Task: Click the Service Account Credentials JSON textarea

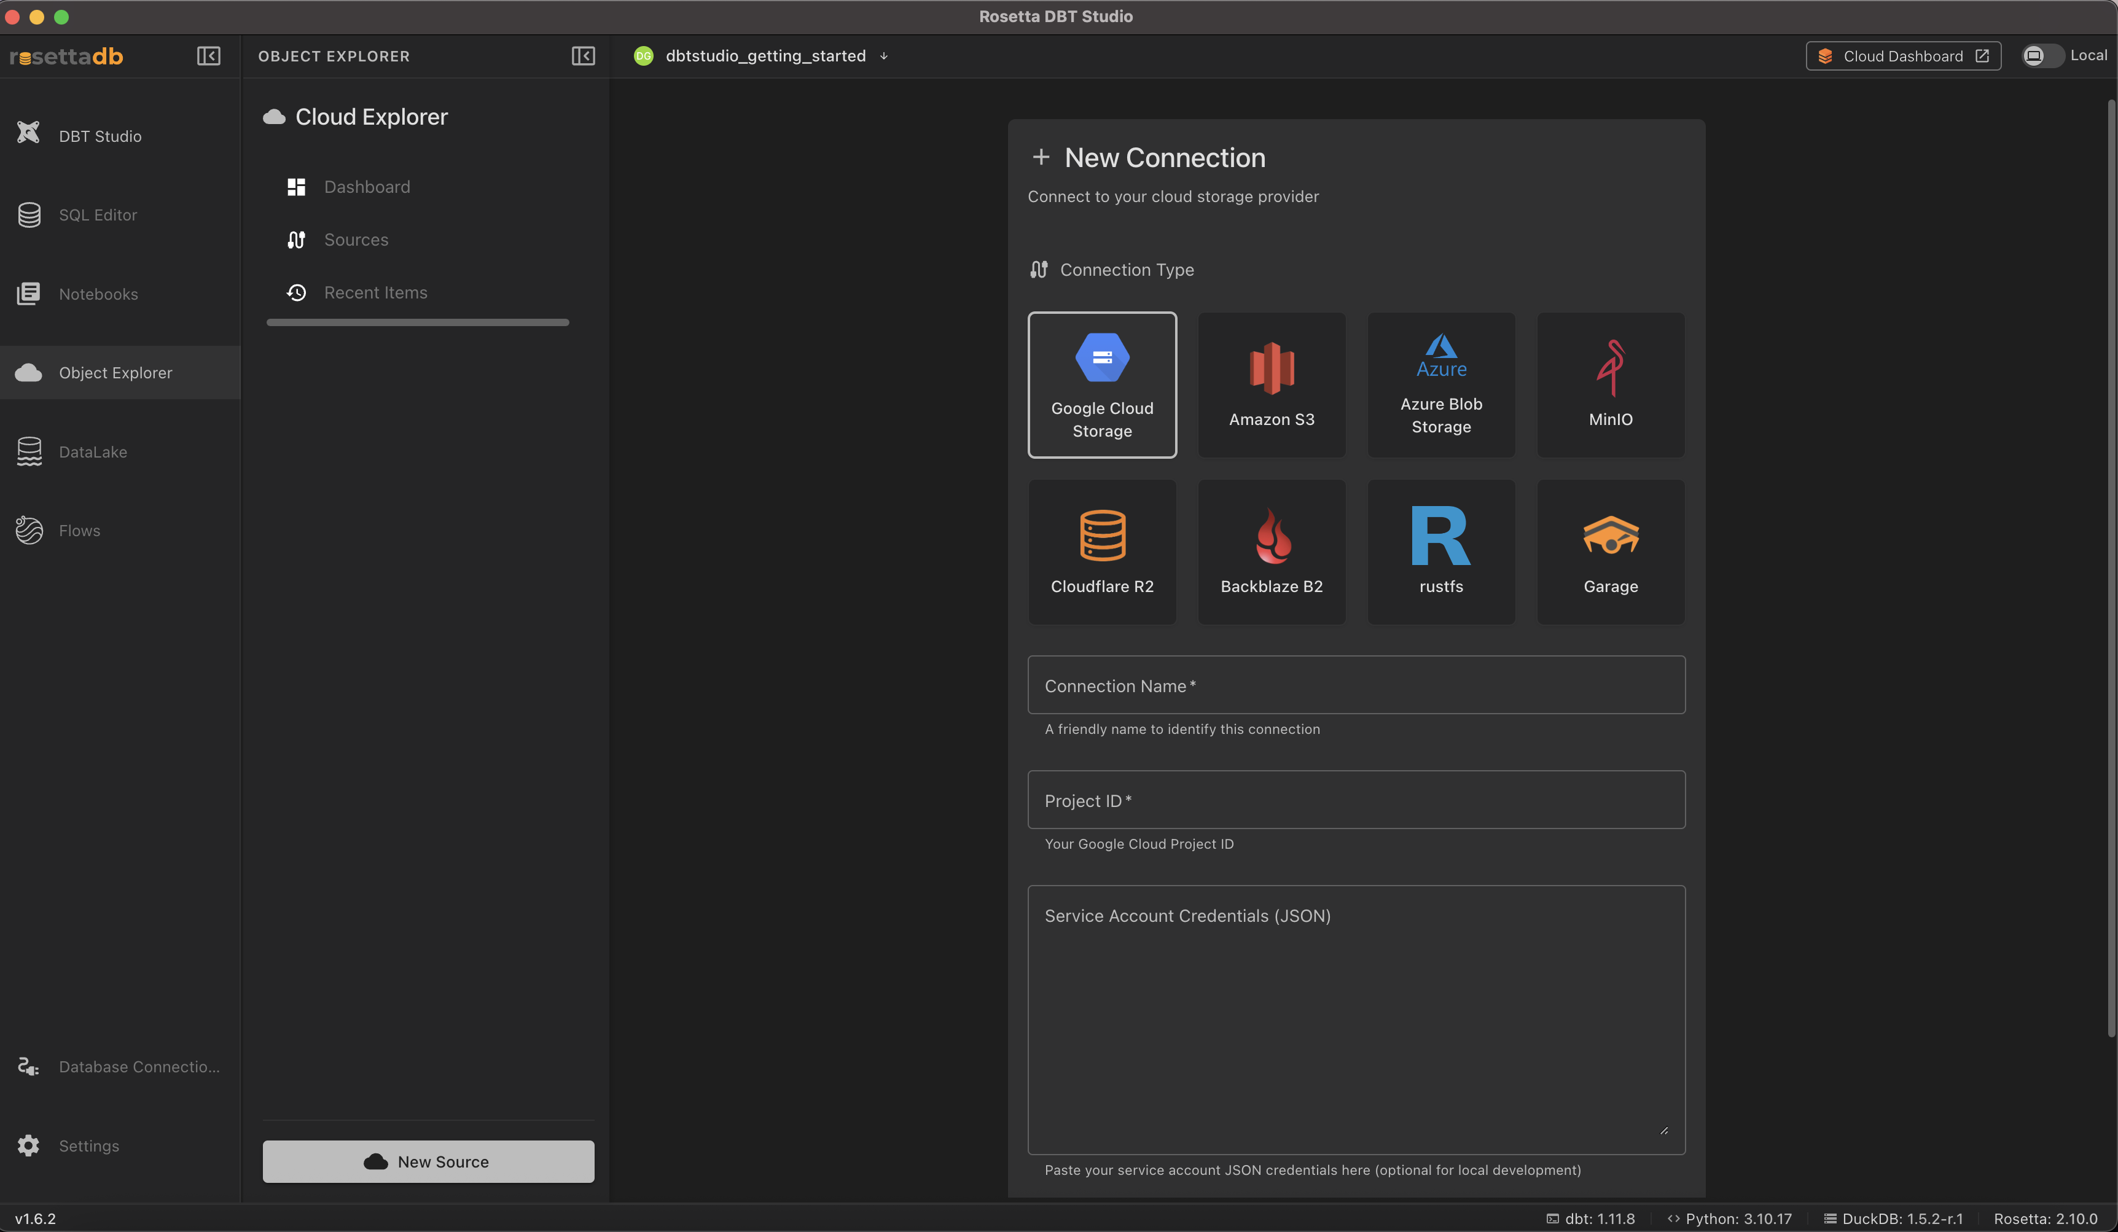Action: (1356, 1020)
